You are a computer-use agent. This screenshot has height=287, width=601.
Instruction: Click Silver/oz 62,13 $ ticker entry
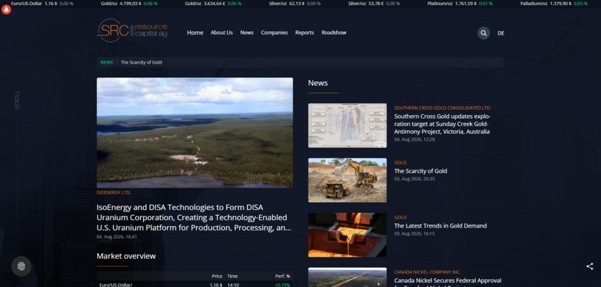(x=294, y=4)
